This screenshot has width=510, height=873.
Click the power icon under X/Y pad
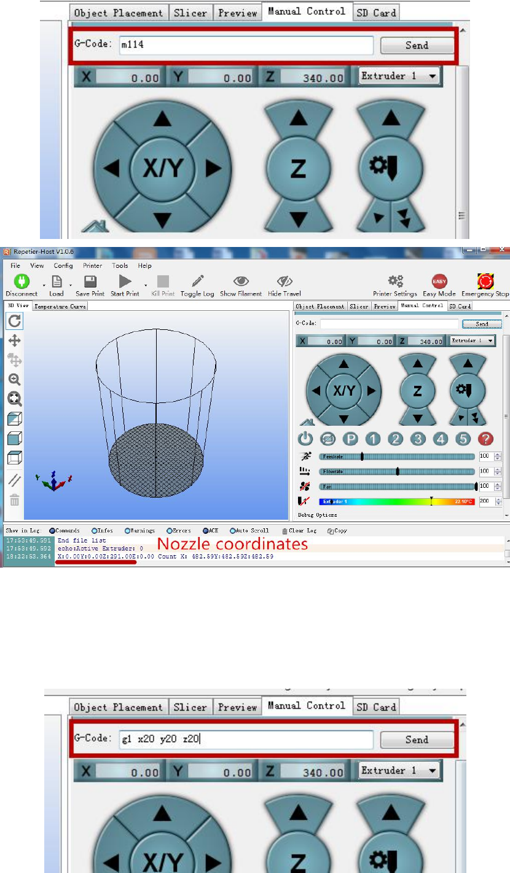click(x=305, y=439)
